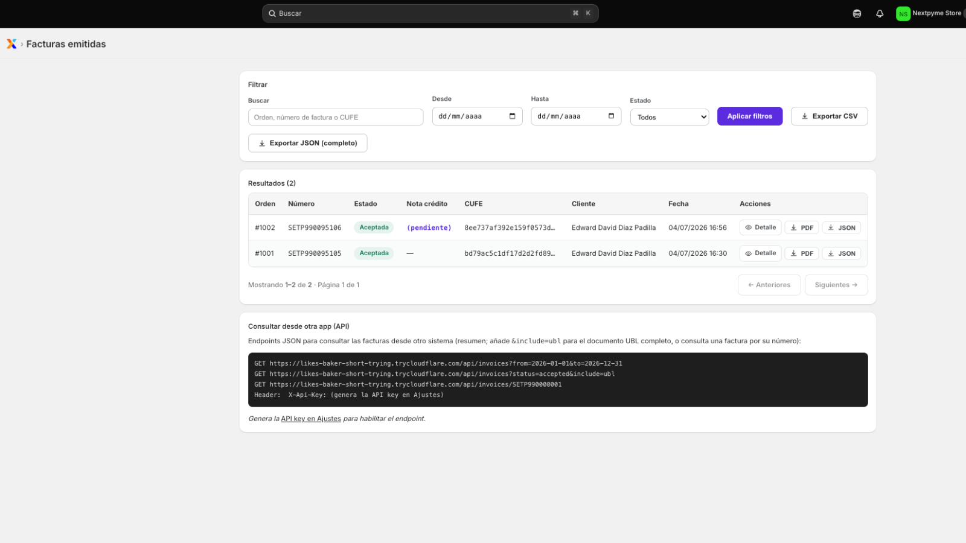
Task: Click order number #1001
Action: 264,253
